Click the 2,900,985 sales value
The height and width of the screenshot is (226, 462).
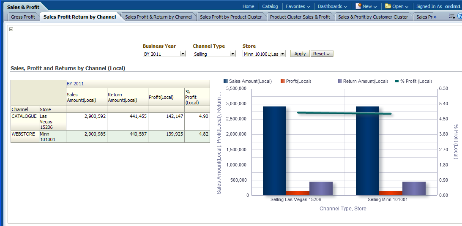point(95,134)
